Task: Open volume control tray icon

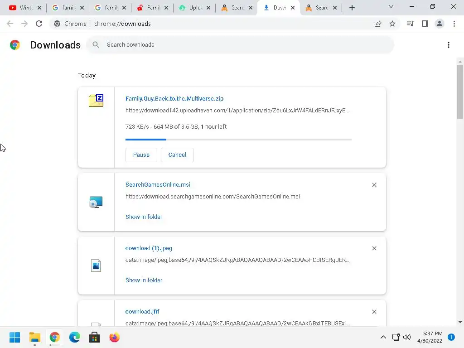Action: (407, 337)
